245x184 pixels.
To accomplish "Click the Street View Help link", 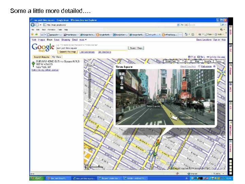I will [188, 66].
